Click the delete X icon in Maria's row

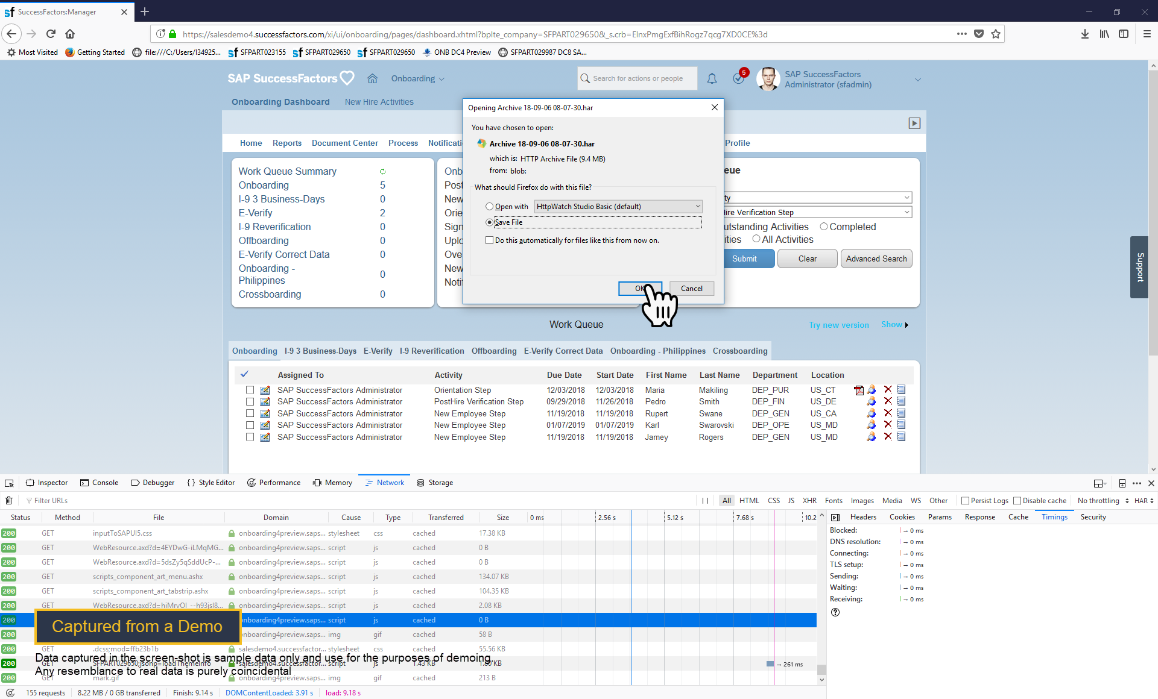888,390
